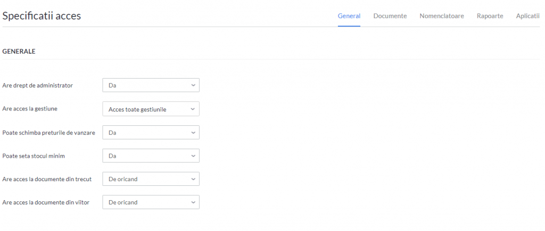This screenshot has height=231, width=545.
Task: Go to the Nomenclatoare tab
Action: click(x=441, y=16)
